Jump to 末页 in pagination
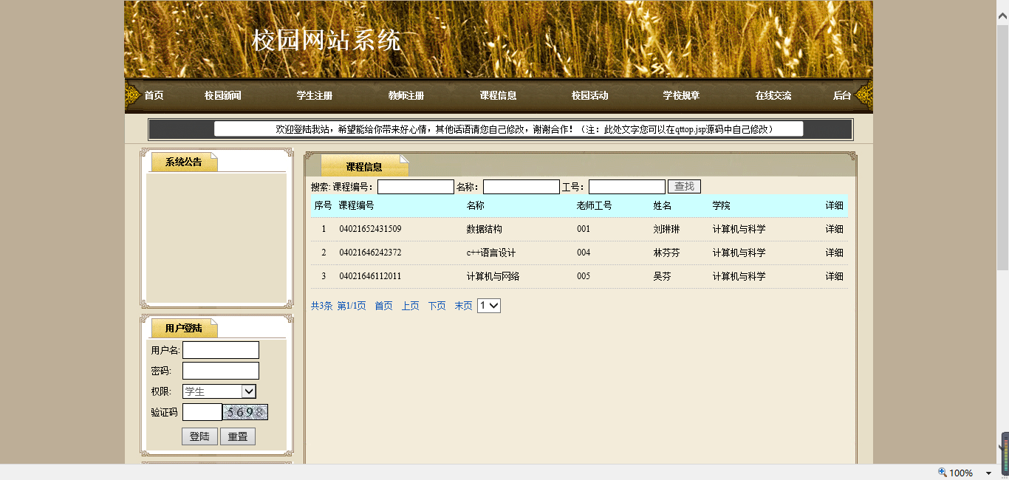 click(463, 306)
